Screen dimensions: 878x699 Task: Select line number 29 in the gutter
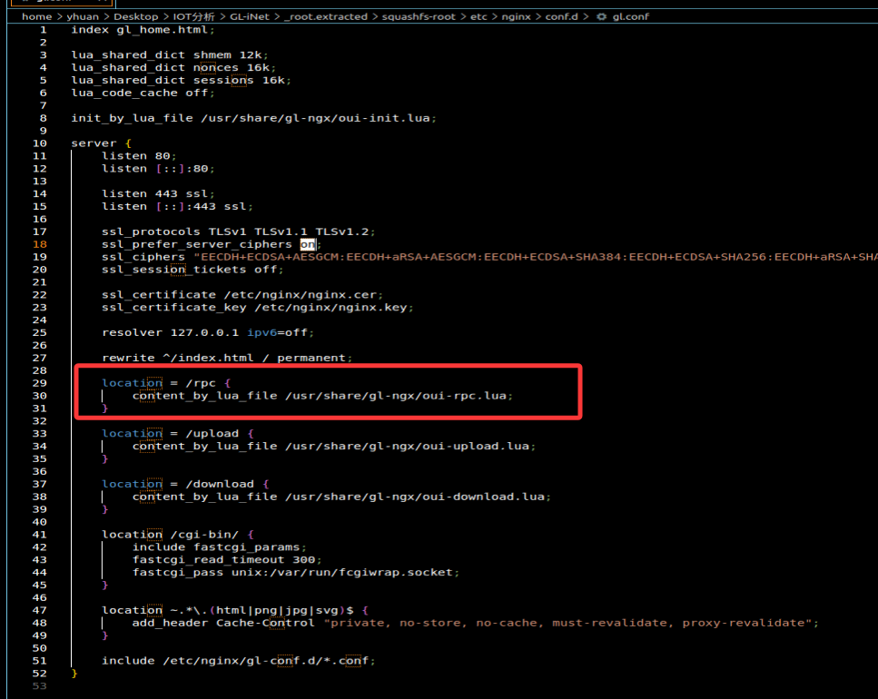(x=40, y=383)
